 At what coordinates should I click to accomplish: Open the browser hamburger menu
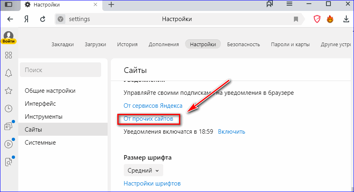pos(289,4)
